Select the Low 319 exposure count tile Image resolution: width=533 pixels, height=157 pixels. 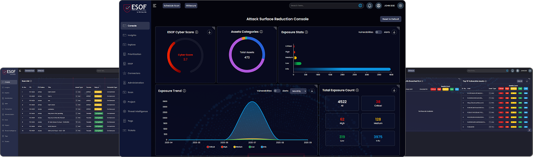(x=342, y=138)
